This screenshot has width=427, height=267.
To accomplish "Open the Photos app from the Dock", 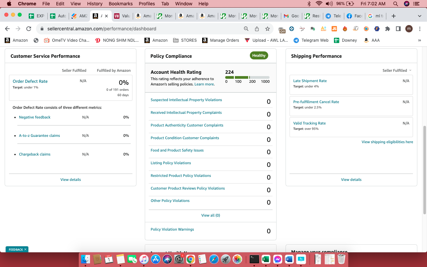I will pyautogui.click(x=237, y=259).
